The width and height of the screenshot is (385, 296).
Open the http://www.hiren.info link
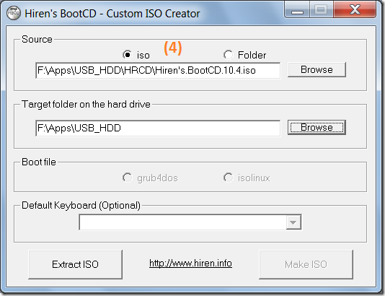190,264
